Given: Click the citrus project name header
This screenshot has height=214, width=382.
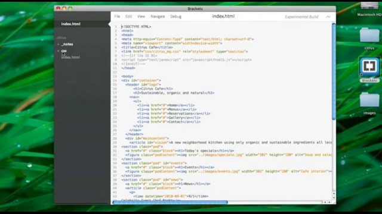Looking at the screenshot, I should pos(61,37).
